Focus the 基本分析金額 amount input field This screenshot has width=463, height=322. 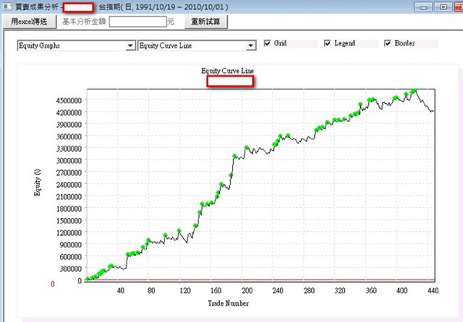[x=137, y=22]
